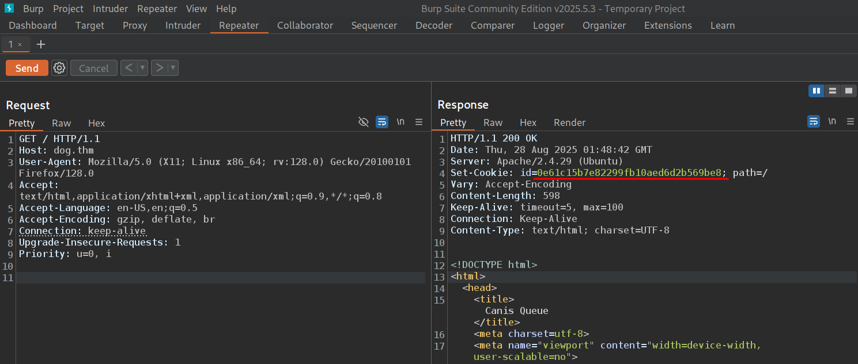
Task: Toggle non-printable characters in Response panel
Action: (832, 121)
